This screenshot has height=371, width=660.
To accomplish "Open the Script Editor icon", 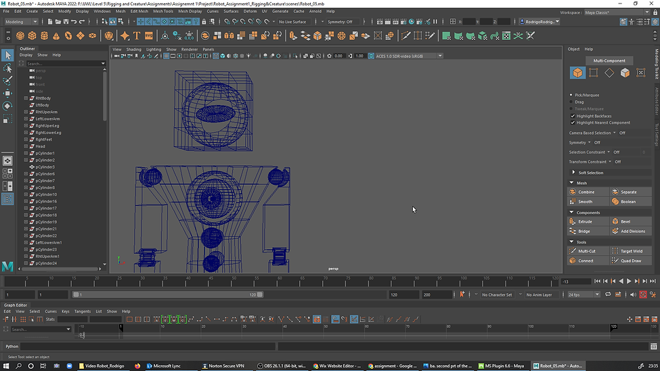I will click(x=654, y=347).
